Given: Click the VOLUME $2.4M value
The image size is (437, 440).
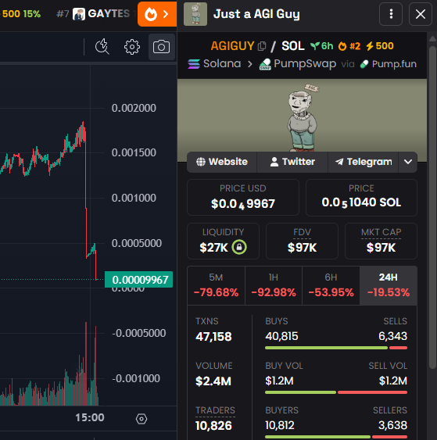Looking at the screenshot, I should [213, 381].
